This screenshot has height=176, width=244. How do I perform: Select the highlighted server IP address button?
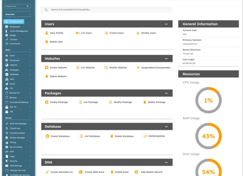(14, 22)
